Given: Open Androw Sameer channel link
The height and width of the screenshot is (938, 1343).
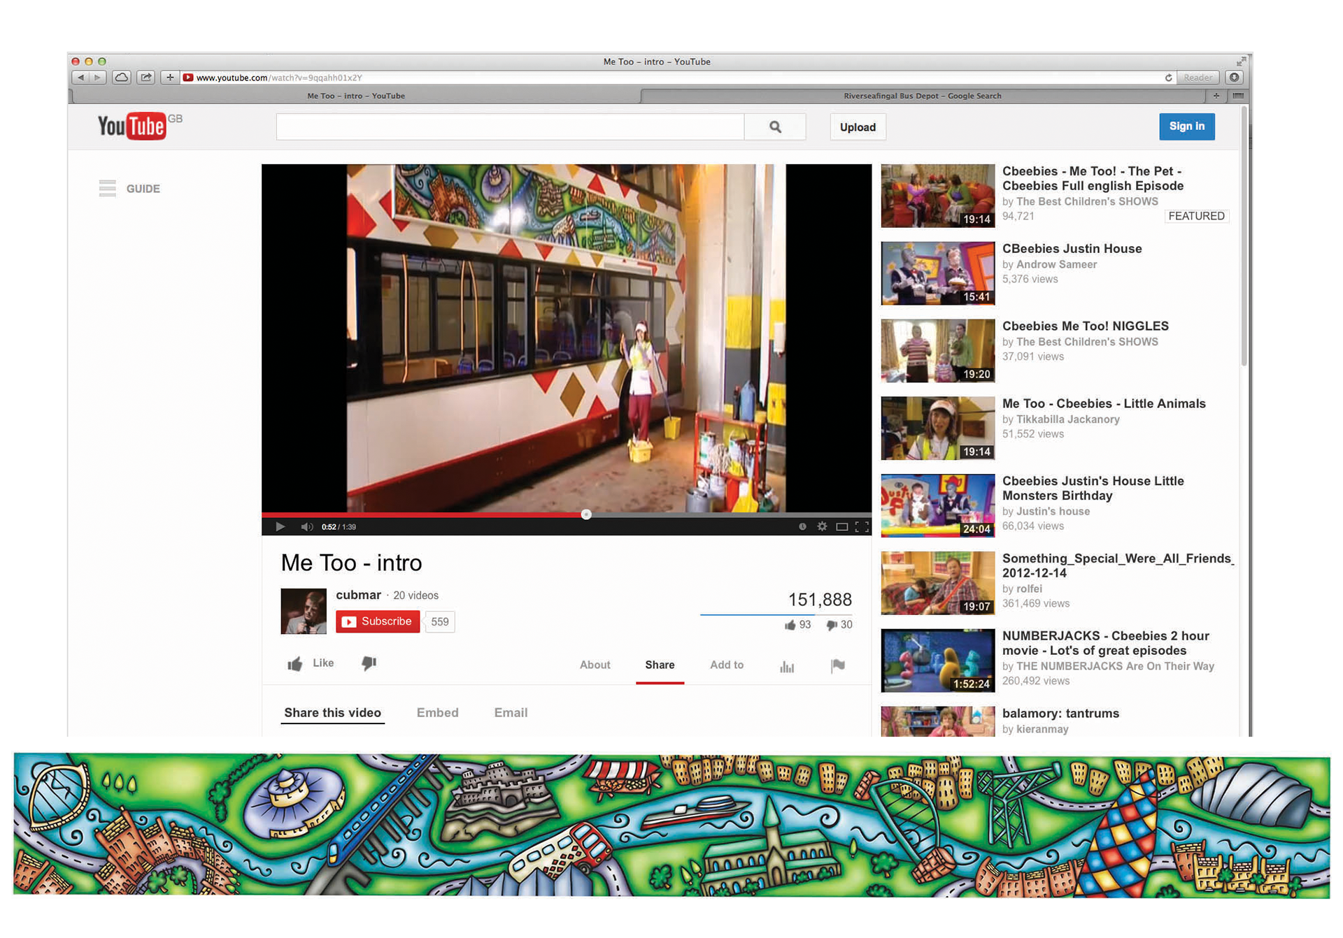Looking at the screenshot, I should (x=1056, y=265).
